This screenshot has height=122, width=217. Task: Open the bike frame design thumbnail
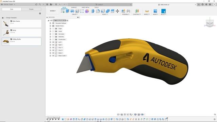6,23
